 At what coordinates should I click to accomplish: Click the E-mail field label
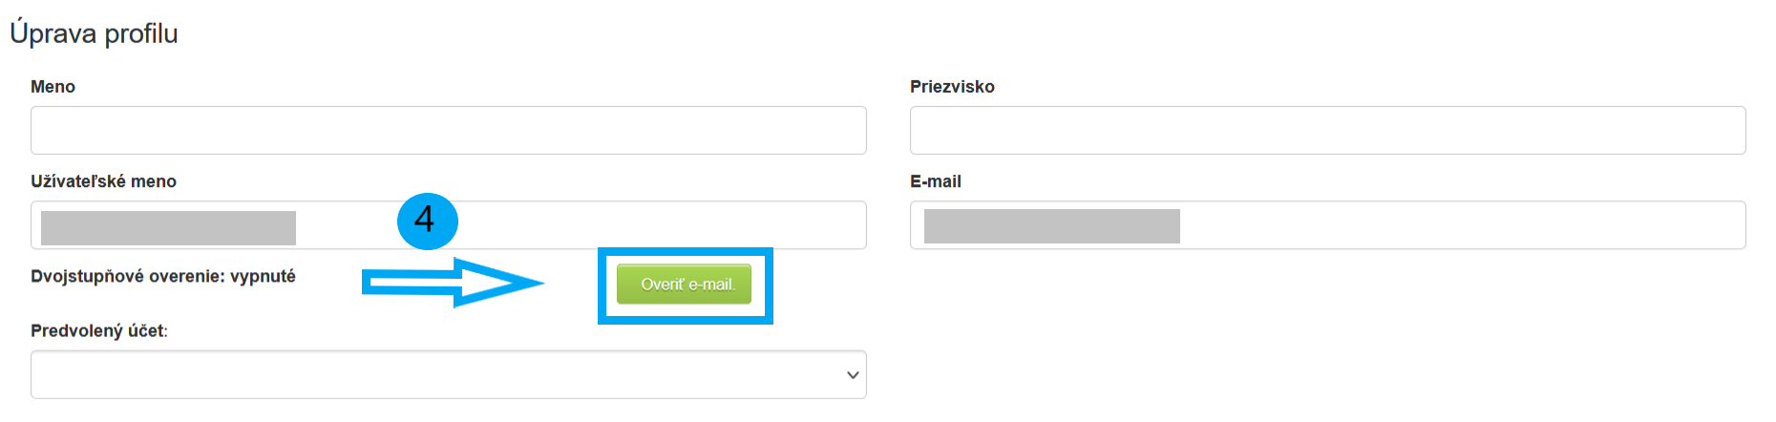pos(935,181)
